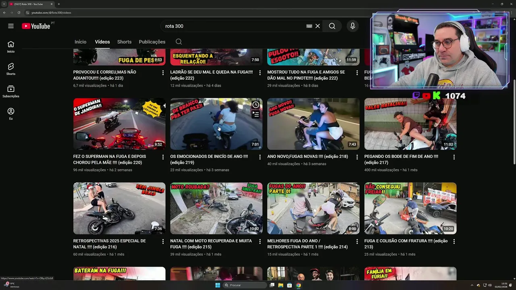Open the Windows Start menu

coord(218,285)
